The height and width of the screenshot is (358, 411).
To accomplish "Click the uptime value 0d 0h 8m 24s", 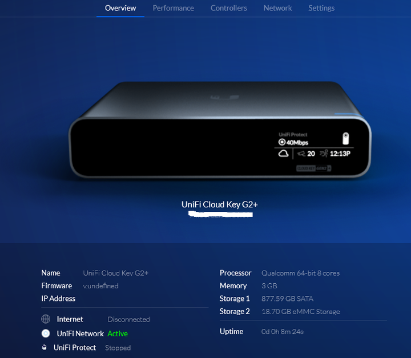I will [x=283, y=332].
